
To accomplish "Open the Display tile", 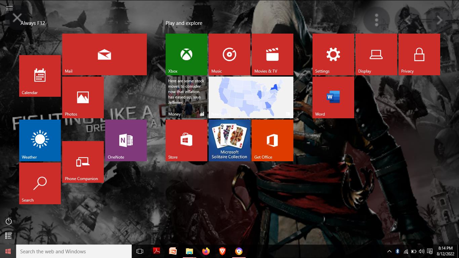I will coord(376,54).
